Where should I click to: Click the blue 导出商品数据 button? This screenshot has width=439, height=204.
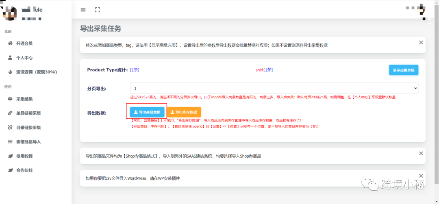[147, 112]
